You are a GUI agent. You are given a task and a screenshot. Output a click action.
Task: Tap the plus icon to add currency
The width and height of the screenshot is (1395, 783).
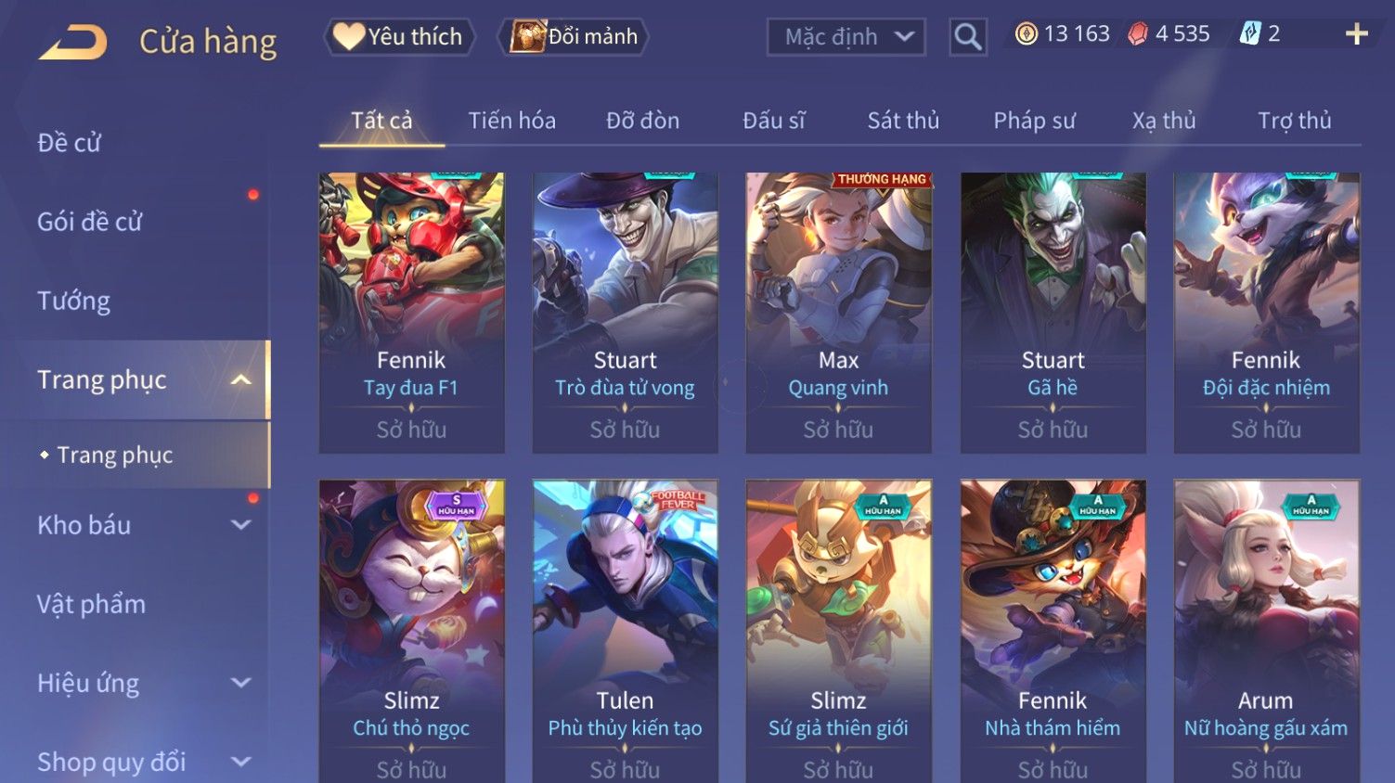click(1356, 34)
